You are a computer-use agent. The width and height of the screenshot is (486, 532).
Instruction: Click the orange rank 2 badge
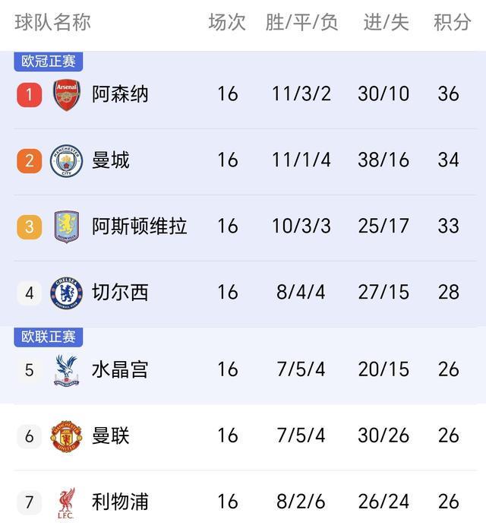[x=30, y=160]
